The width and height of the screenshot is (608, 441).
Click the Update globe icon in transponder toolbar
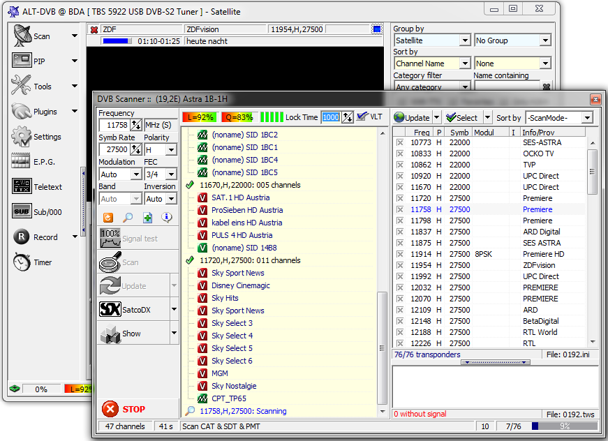click(399, 117)
